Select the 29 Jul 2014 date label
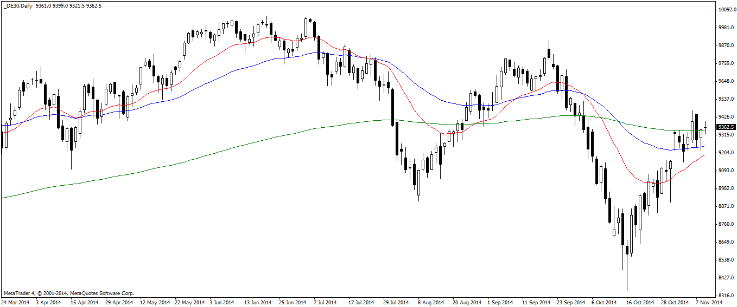Screen dimensions: 737x307 point(396,302)
